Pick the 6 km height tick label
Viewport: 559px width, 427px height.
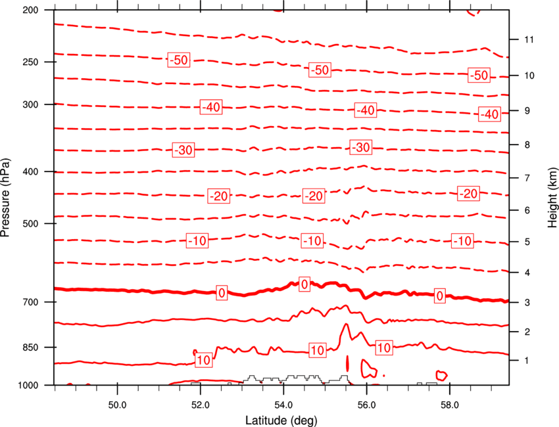coord(527,210)
